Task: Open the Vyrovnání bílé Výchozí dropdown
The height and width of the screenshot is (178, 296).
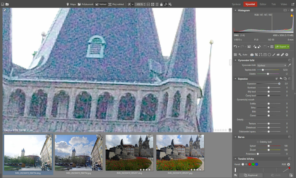Action: (271, 65)
